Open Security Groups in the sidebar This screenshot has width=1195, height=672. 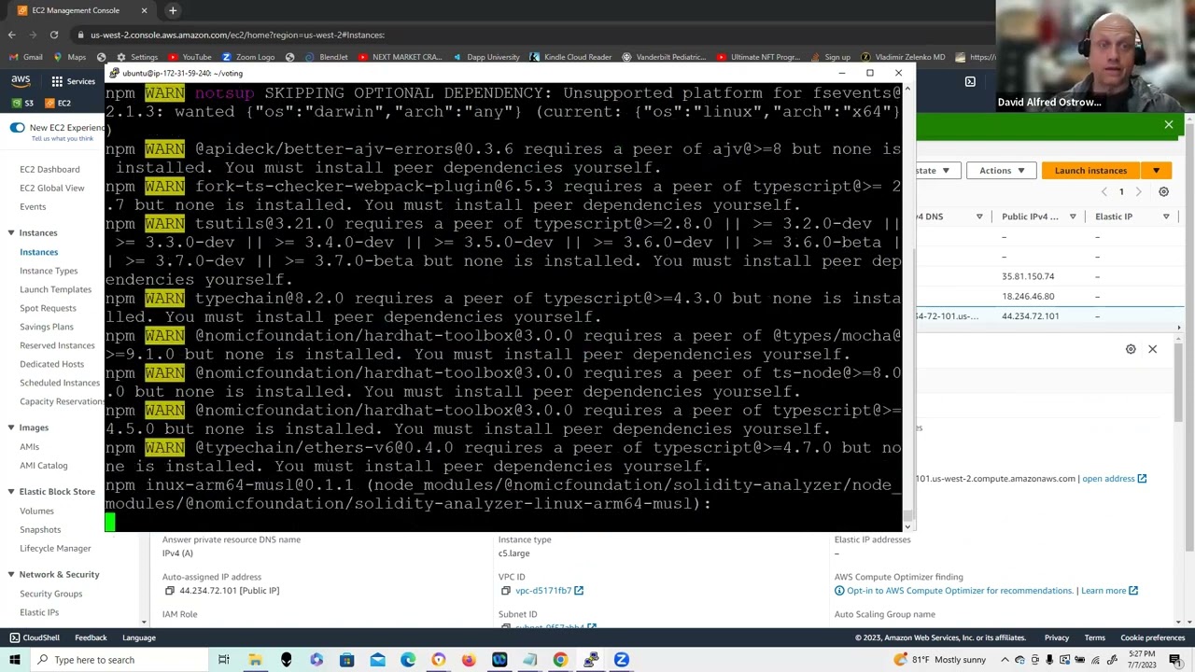tap(50, 594)
